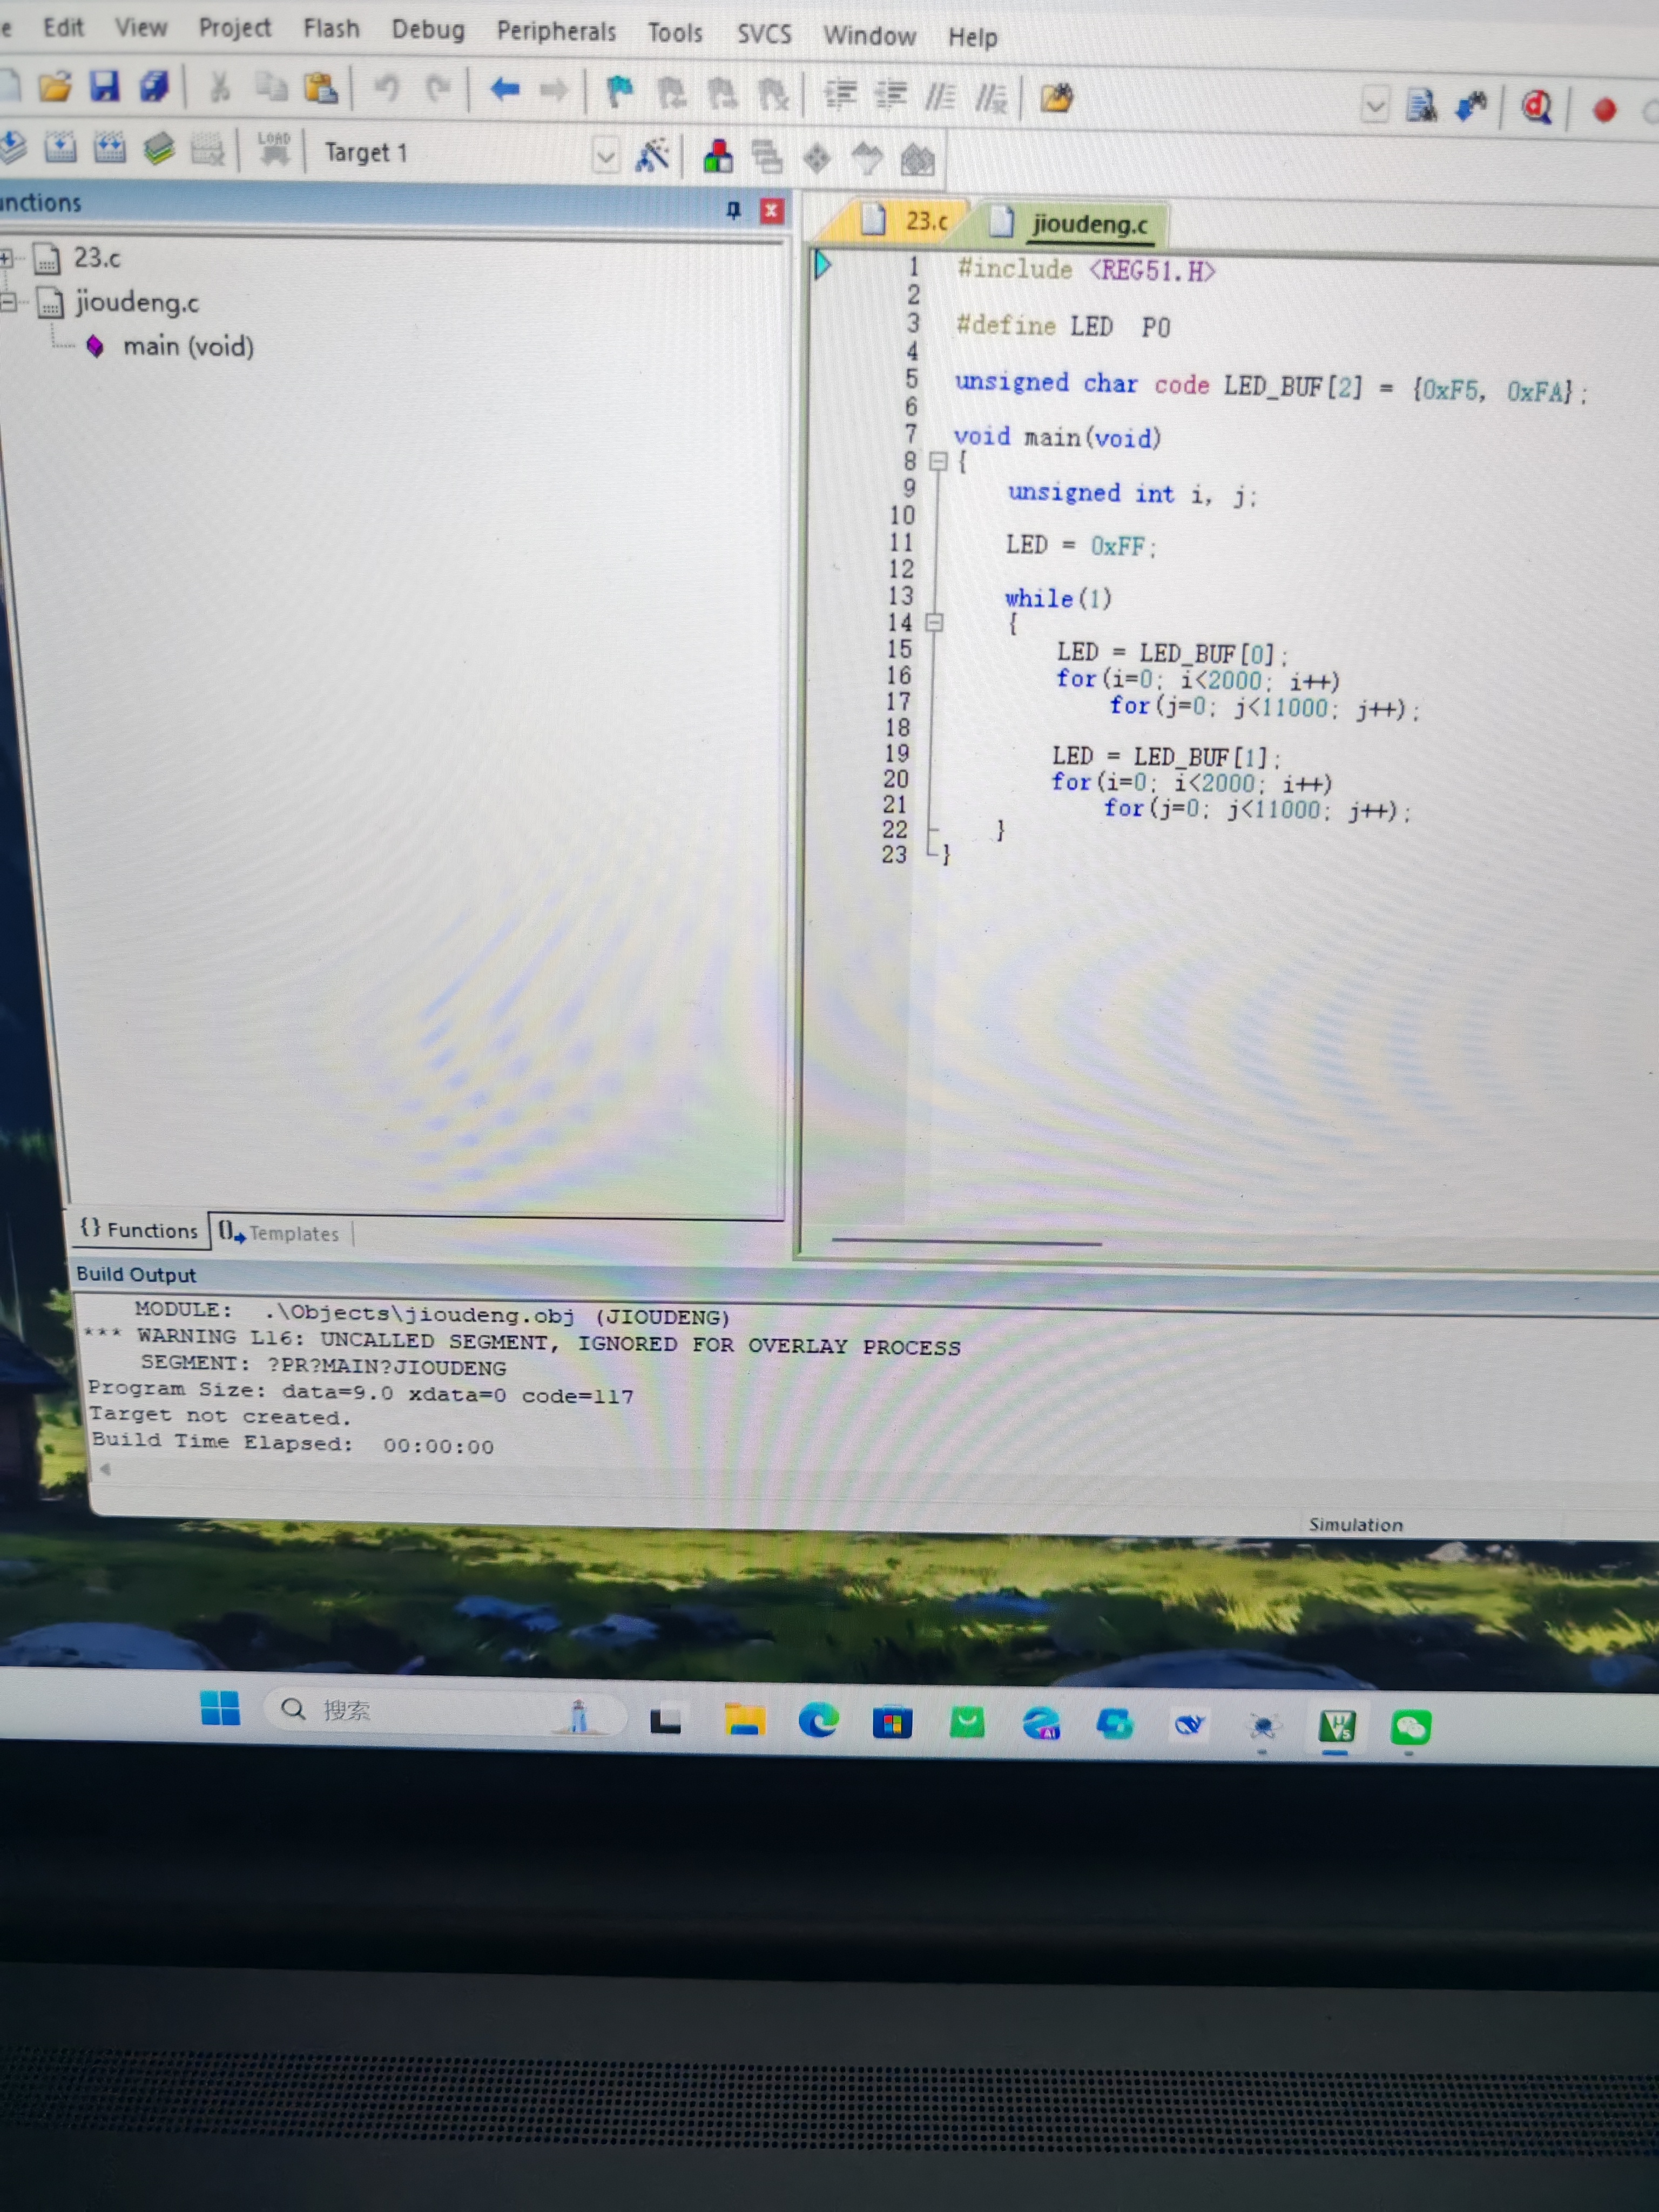The width and height of the screenshot is (1659, 2212).
Task: Select main (void) in function tree
Action: click(187, 346)
